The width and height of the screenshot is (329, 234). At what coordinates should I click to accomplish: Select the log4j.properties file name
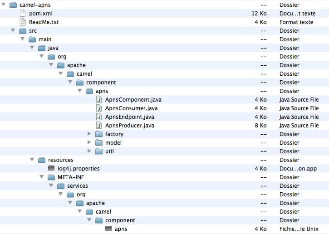coord(79,169)
